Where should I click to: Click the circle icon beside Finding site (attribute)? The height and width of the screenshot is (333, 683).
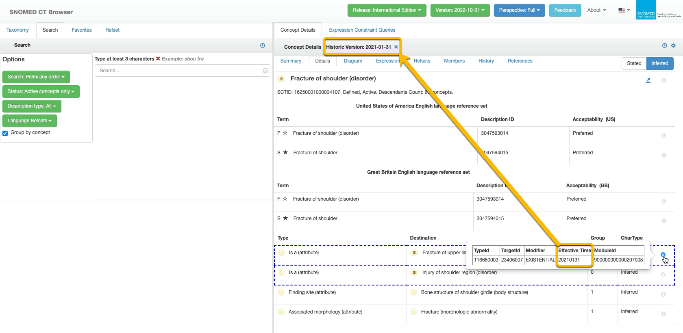coord(281,292)
